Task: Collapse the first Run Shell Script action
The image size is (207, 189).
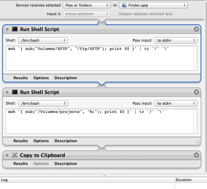Action: pos(7,29)
